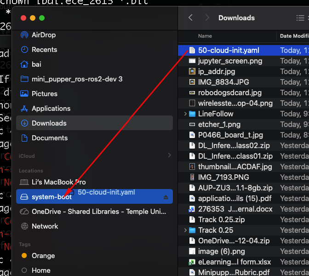309x276 pixels.
Task: Click the Finder back arrow
Action: tap(190, 18)
